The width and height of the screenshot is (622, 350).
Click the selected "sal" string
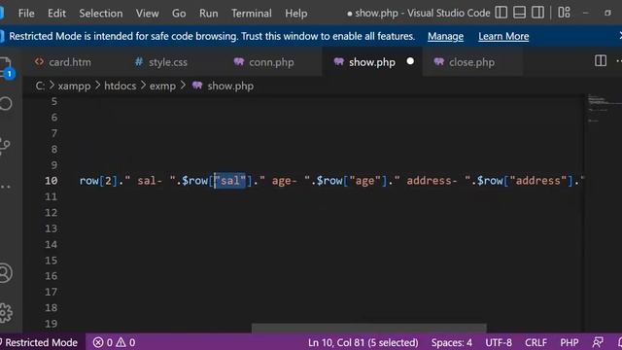pos(230,181)
